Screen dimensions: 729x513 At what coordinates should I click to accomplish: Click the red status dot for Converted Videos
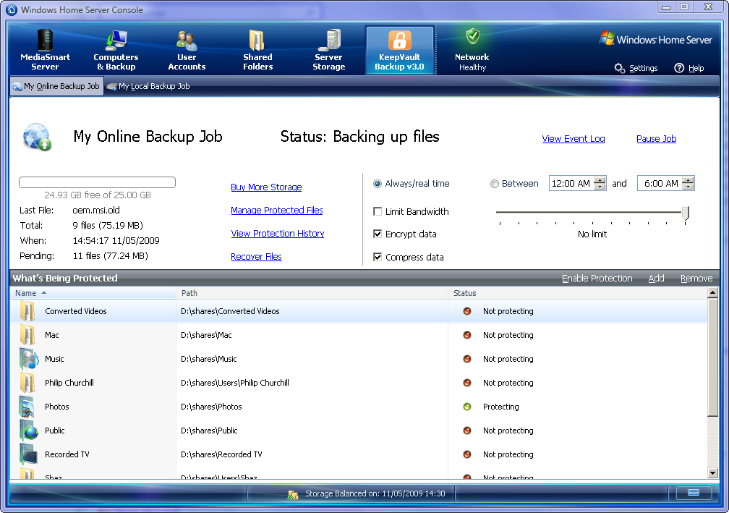[x=467, y=311]
